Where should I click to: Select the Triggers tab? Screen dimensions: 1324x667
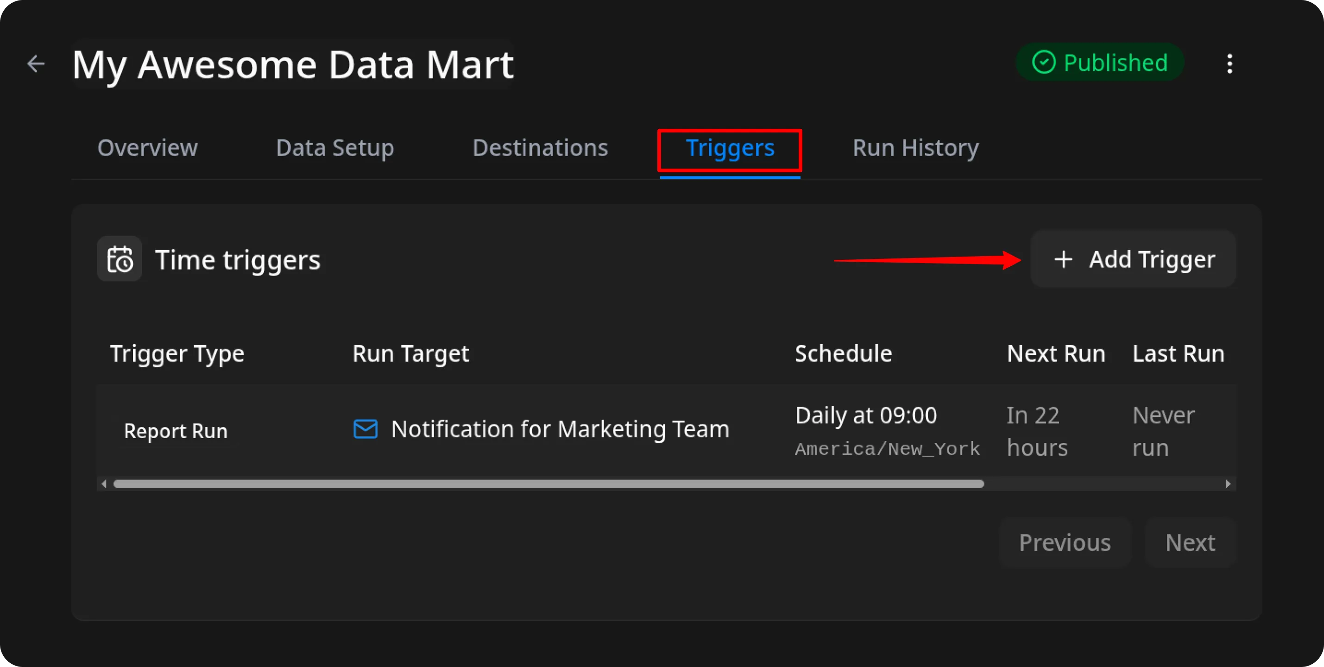coord(730,148)
